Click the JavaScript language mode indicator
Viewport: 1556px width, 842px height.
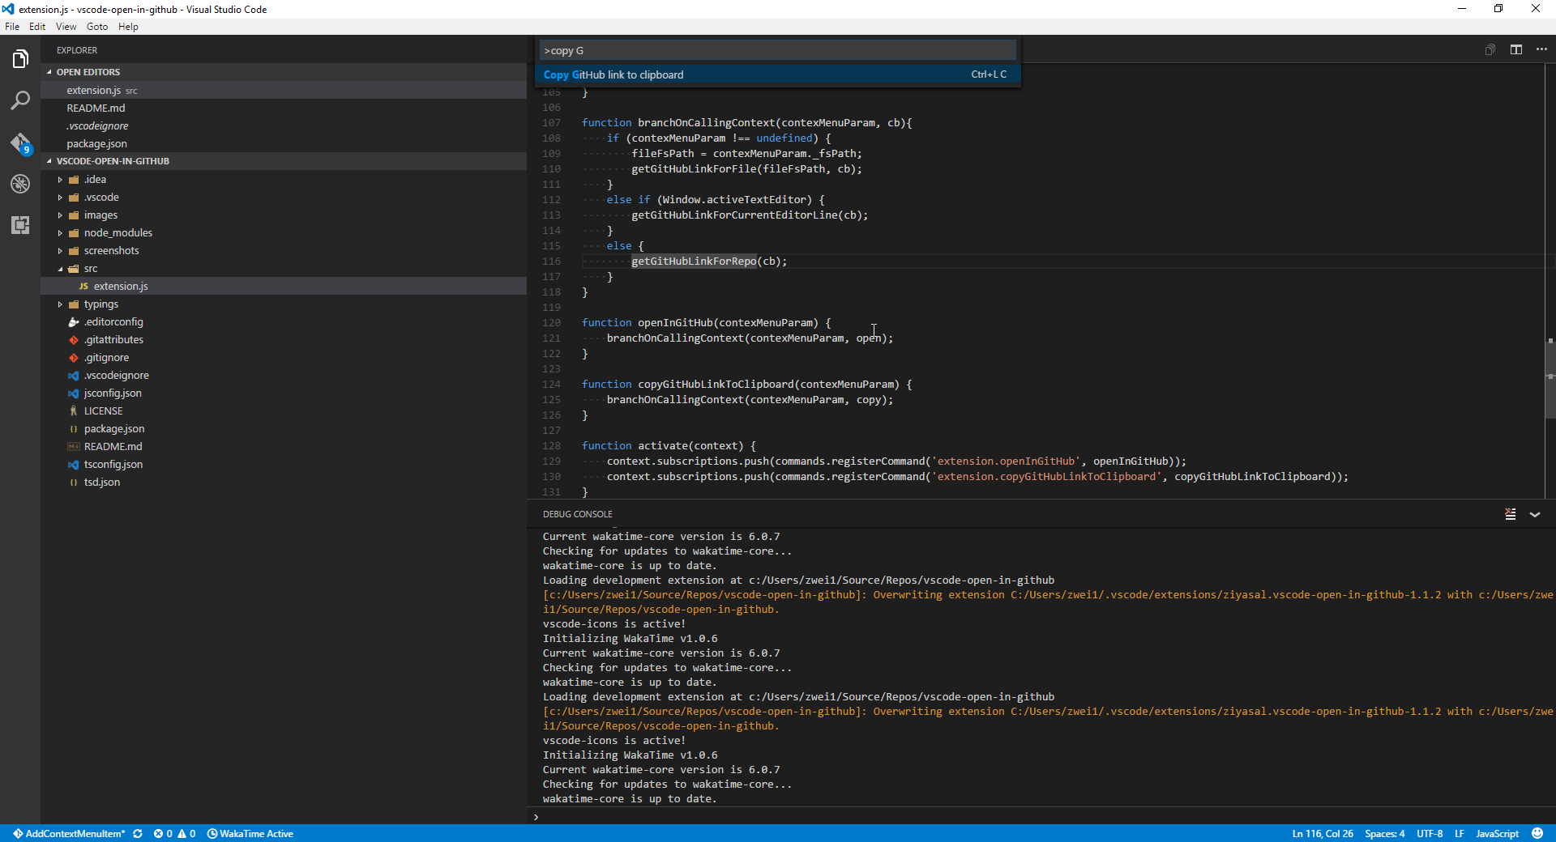1497,833
